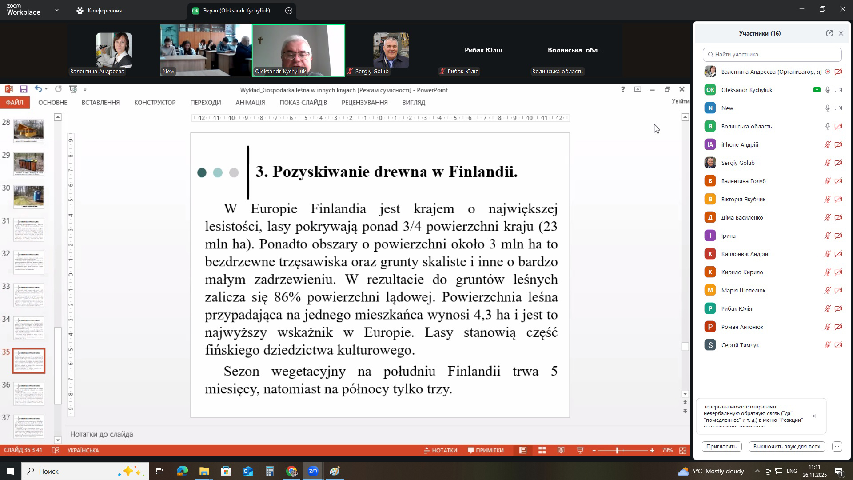853x480 pixels.
Task: Select the Normal view icon
Action: [523, 450]
